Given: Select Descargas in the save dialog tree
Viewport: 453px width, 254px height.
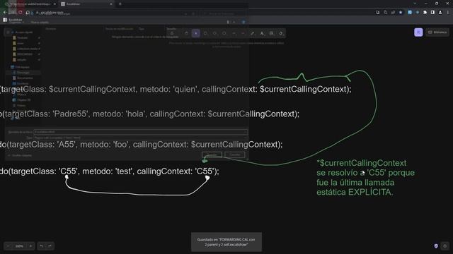Looking at the screenshot, I should click(x=23, y=73).
